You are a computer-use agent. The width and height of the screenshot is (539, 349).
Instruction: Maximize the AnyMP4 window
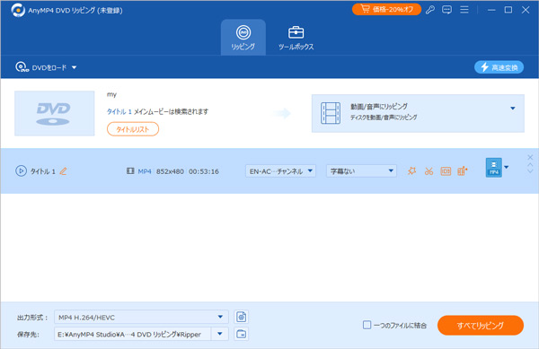[508, 10]
